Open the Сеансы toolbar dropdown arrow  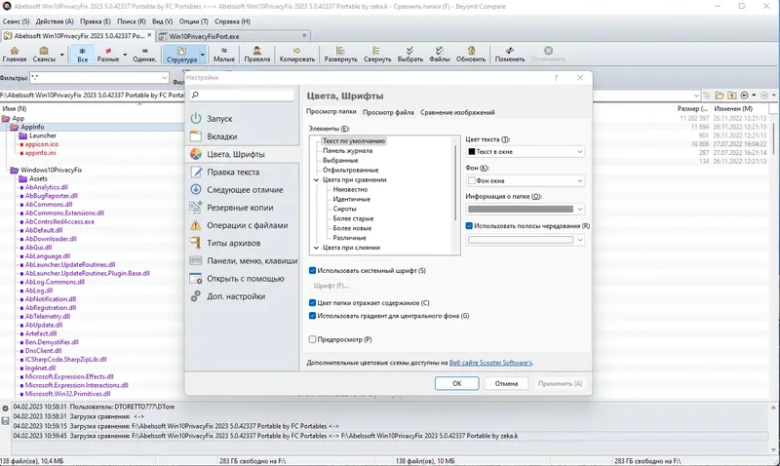pyautogui.click(x=62, y=55)
